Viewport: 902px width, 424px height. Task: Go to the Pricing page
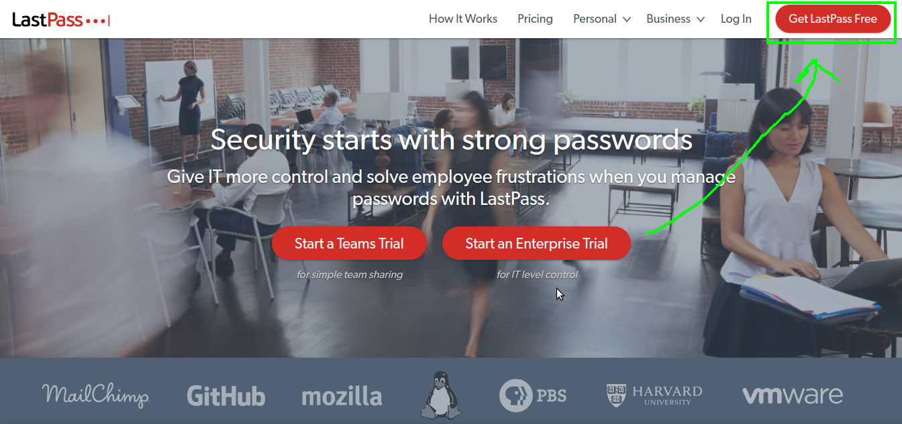(535, 19)
